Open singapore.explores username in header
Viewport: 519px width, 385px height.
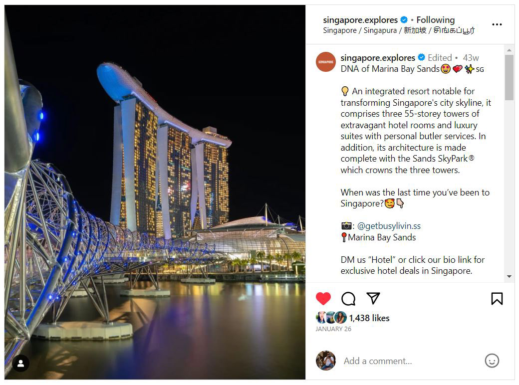pyautogui.click(x=360, y=20)
